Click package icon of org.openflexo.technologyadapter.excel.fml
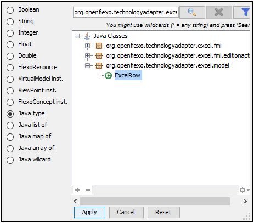The image size is (254, 223). (x=99, y=46)
